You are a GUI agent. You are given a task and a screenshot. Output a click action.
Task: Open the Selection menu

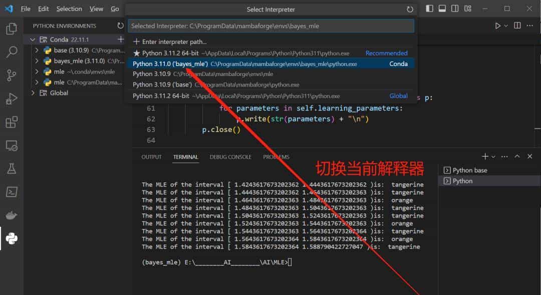pyautogui.click(x=69, y=8)
